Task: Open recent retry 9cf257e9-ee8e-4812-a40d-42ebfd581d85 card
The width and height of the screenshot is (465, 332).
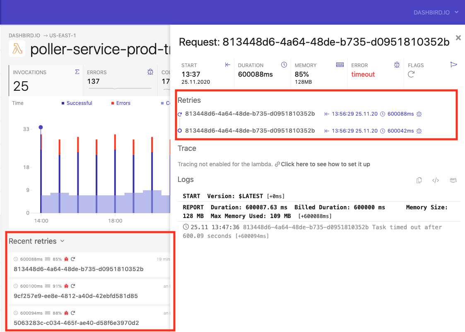Action: pos(89,292)
